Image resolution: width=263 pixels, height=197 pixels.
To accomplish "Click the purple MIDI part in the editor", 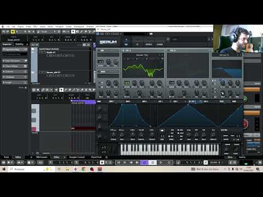I will click(x=83, y=102).
